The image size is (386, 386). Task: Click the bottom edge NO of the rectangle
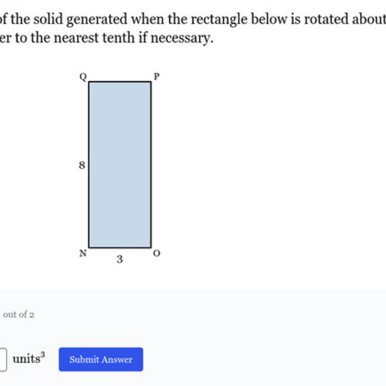(x=120, y=247)
